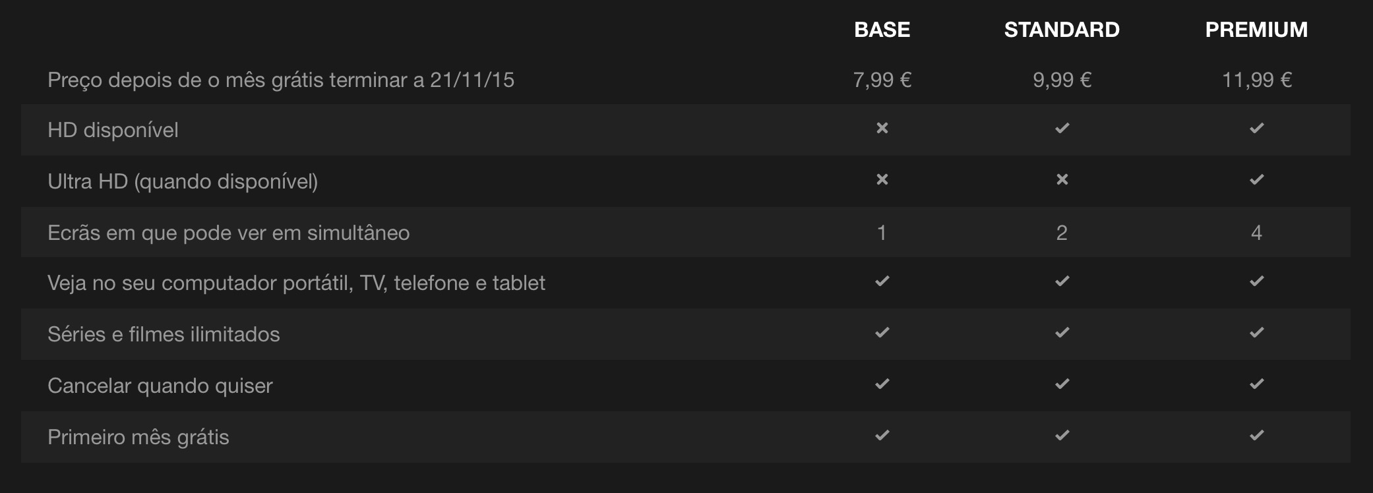
Task: Click the Ecrãs em que pode ver em simultâneo label
Action: 229,233
